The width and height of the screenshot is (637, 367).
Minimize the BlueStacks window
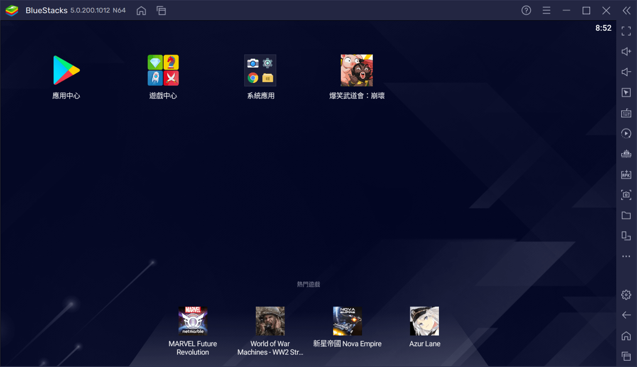(566, 10)
